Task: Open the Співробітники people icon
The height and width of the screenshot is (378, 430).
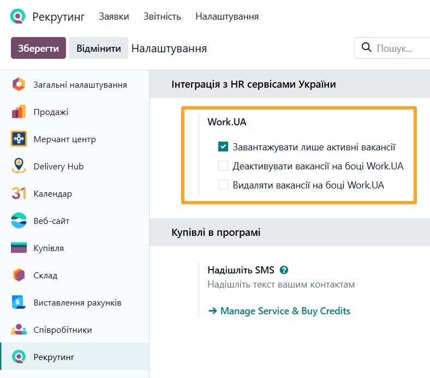Action: pos(19,330)
